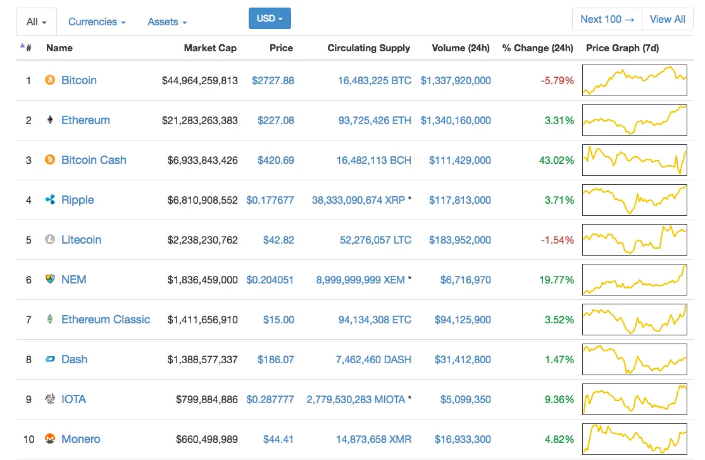The height and width of the screenshot is (460, 705).
Task: Open Bitcoin's 7d price graph
Action: tap(634, 80)
